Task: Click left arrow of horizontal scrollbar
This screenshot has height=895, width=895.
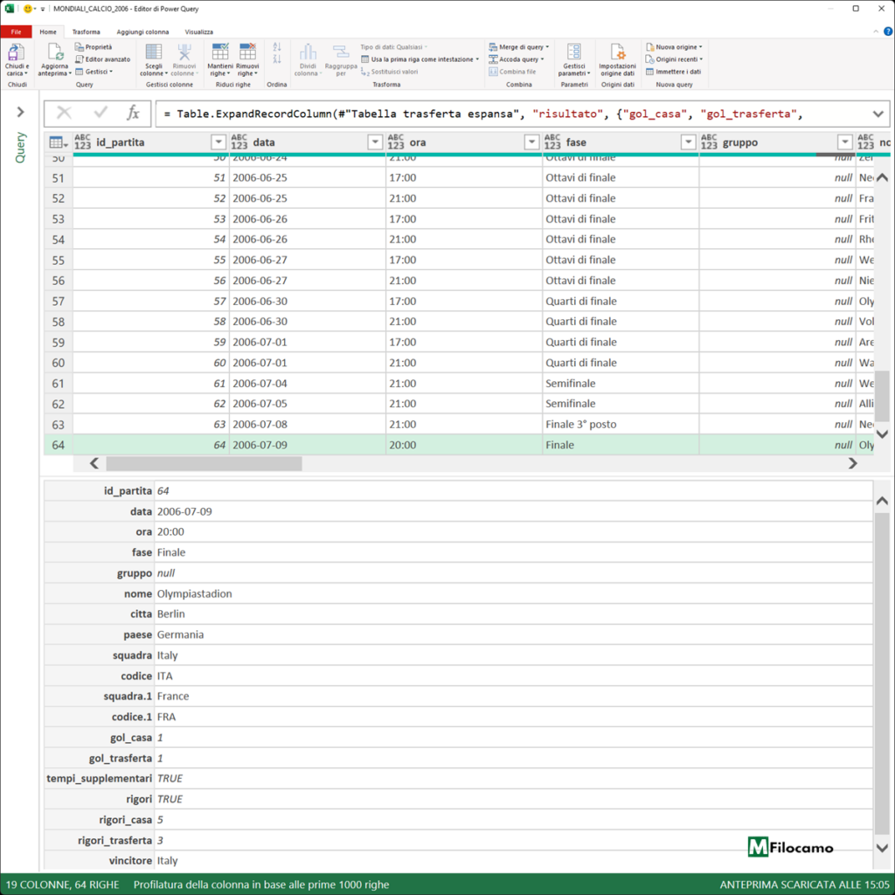Action: tap(94, 463)
